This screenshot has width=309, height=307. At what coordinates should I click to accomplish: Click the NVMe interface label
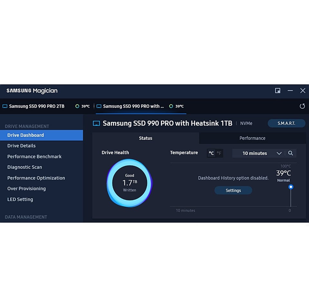tap(246, 124)
